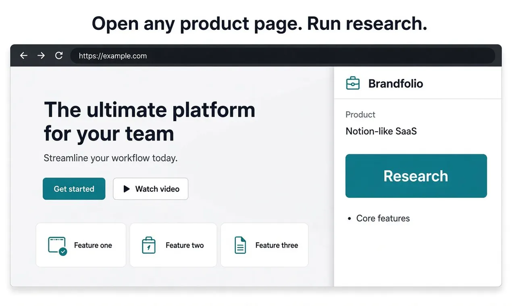Click the Feature three document icon
The image size is (512, 306).
(x=240, y=245)
